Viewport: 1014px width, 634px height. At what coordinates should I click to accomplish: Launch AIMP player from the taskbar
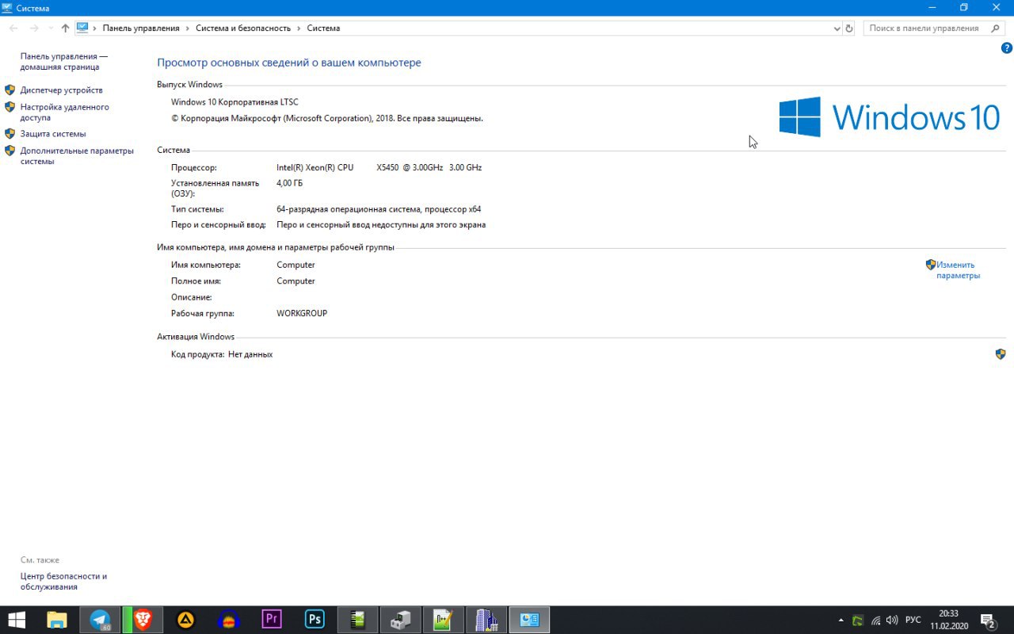(185, 619)
